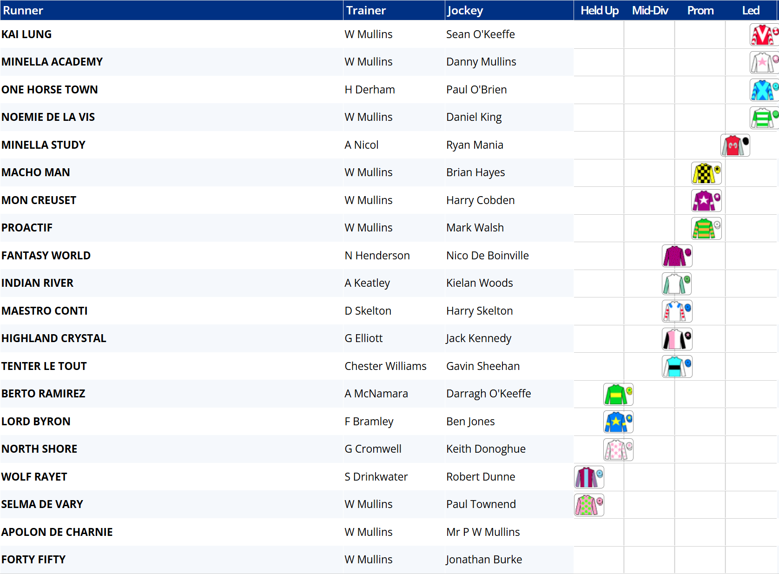
Task: Select One Horse Town's blue cross silk
Action: click(x=764, y=90)
